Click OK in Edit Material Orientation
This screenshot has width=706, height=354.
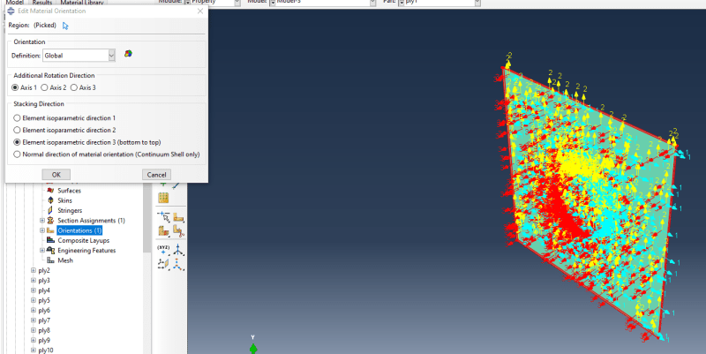pos(56,175)
